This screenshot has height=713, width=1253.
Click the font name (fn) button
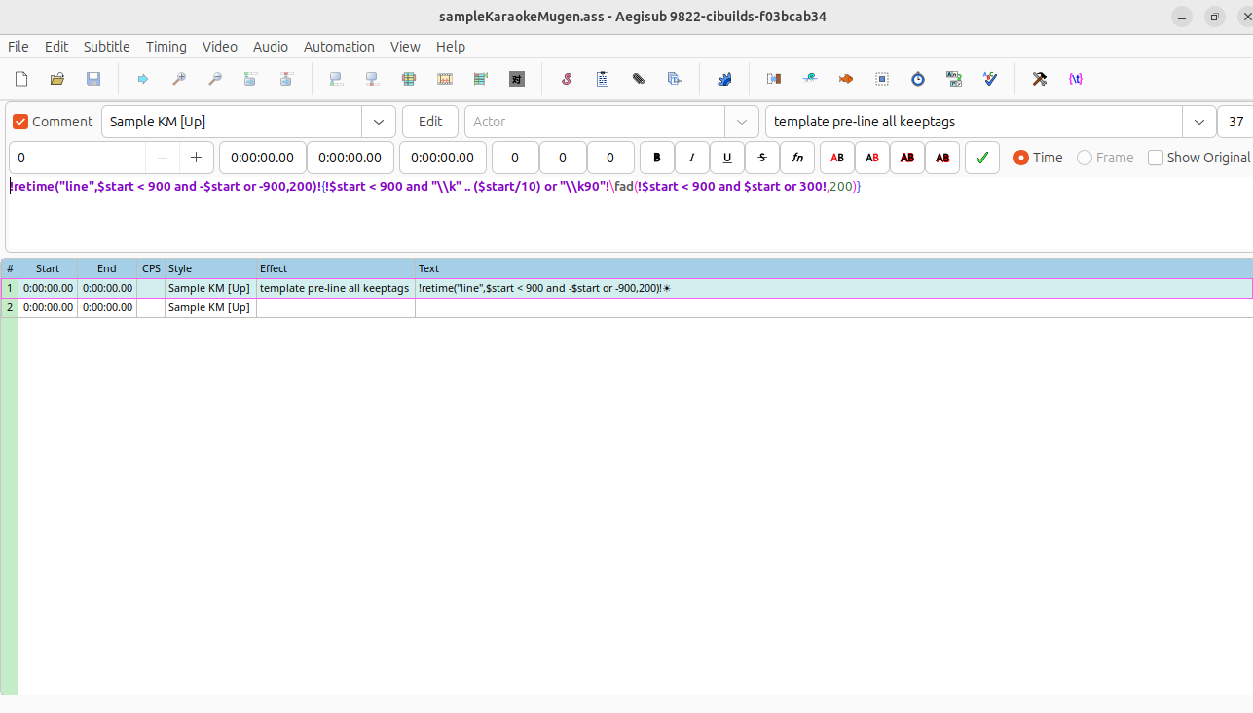click(x=797, y=158)
